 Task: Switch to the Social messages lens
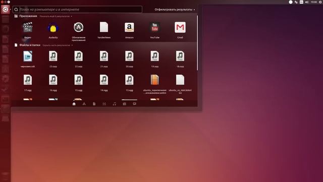tap(135, 104)
